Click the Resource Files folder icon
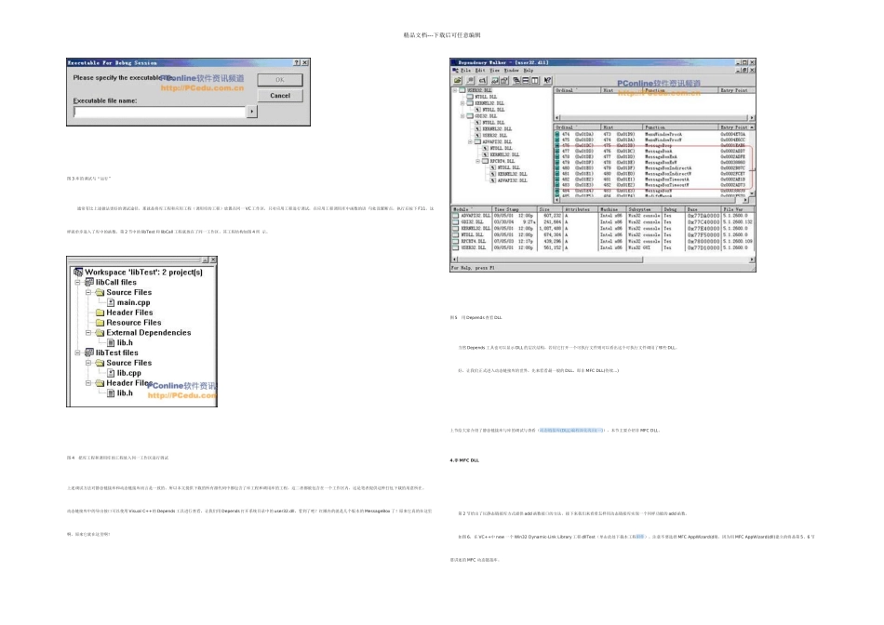 [100, 323]
